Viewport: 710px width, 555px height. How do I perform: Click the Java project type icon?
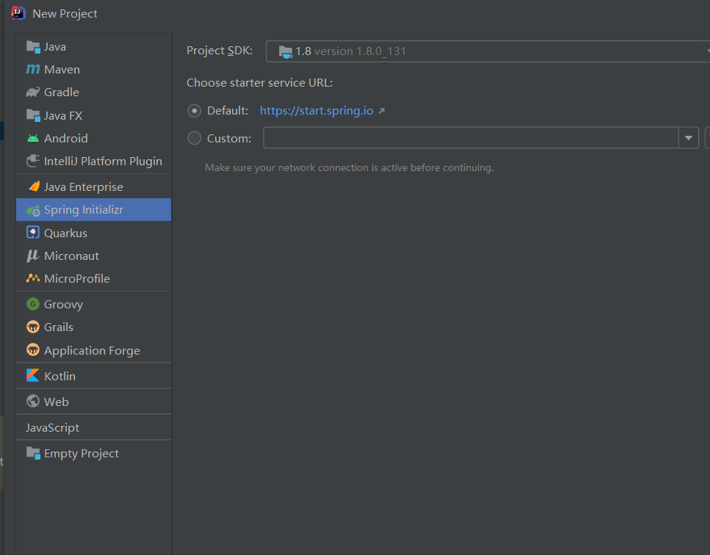point(33,47)
